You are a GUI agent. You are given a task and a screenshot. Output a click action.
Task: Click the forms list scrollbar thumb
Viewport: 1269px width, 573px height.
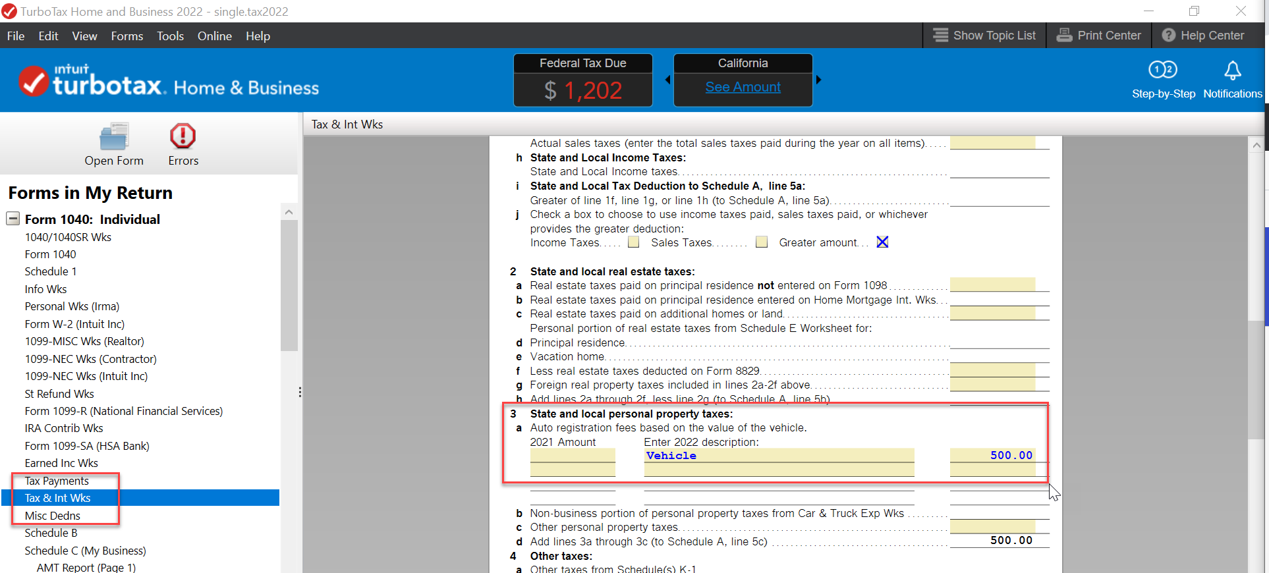(289, 285)
